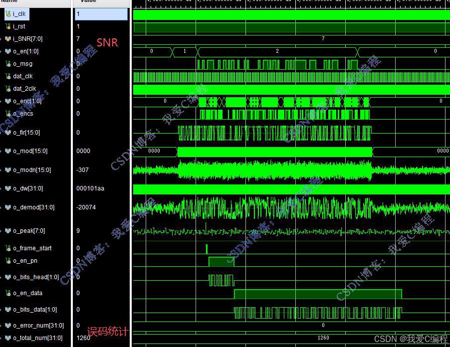
Task: Click the o_bits_data[1:0] bus icon
Action: pos(8,310)
